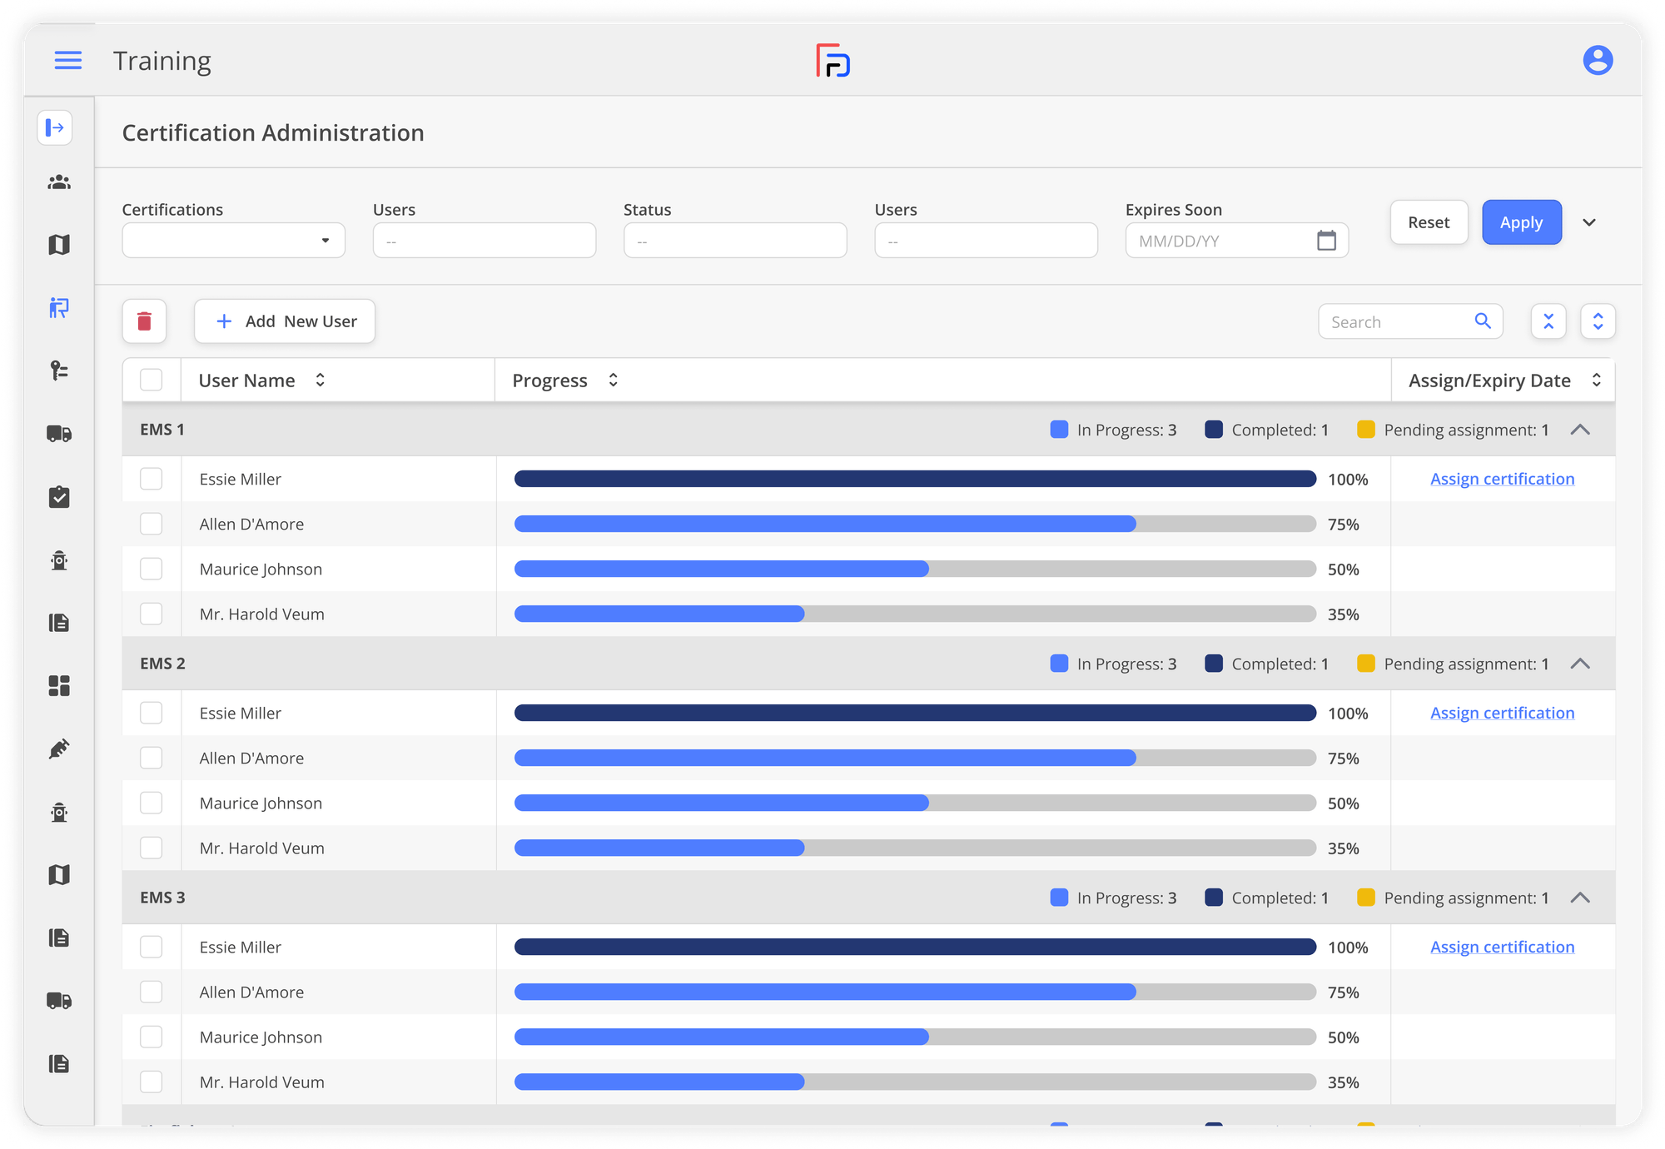Open the hamburger menu top left
The image size is (1665, 1149).
(67, 59)
